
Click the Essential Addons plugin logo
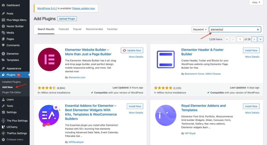[x=49, y=115]
